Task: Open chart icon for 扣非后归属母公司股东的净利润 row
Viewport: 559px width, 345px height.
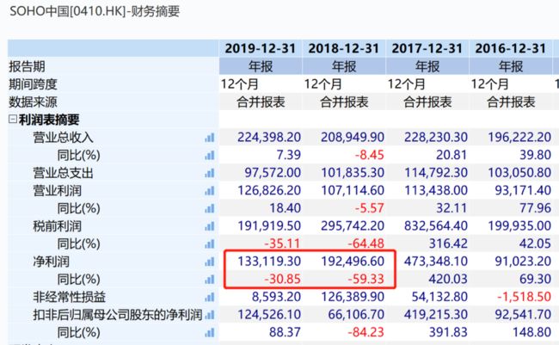Action: (x=210, y=315)
